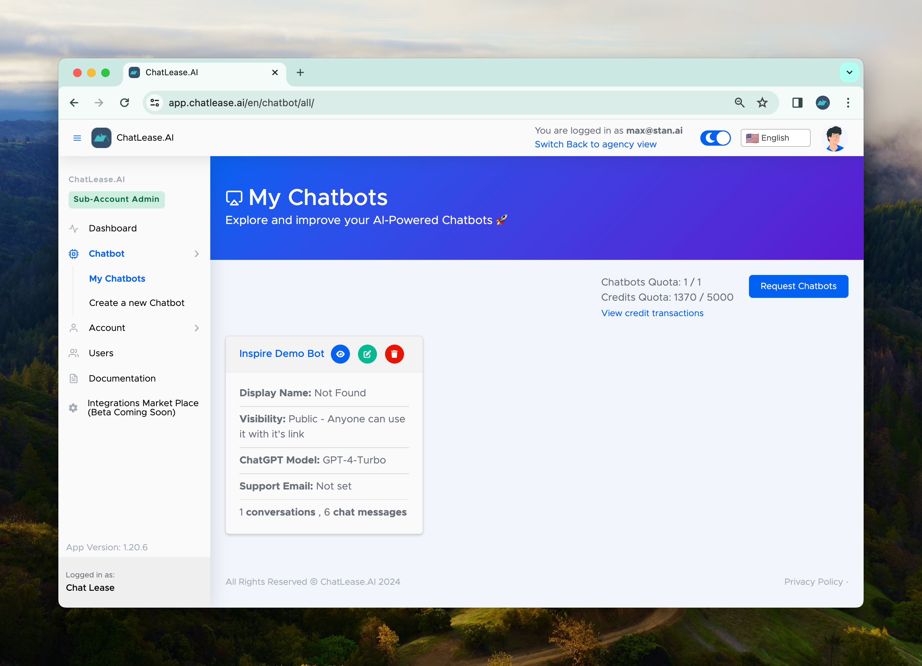Click the zoom magnifier in address bar
Viewport: 922px width, 666px height.
739,103
